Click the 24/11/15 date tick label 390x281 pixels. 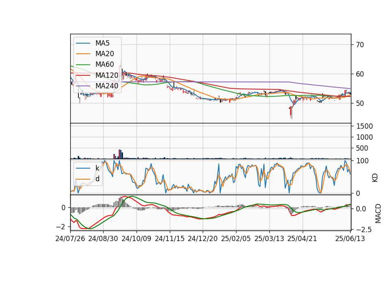tap(170, 239)
